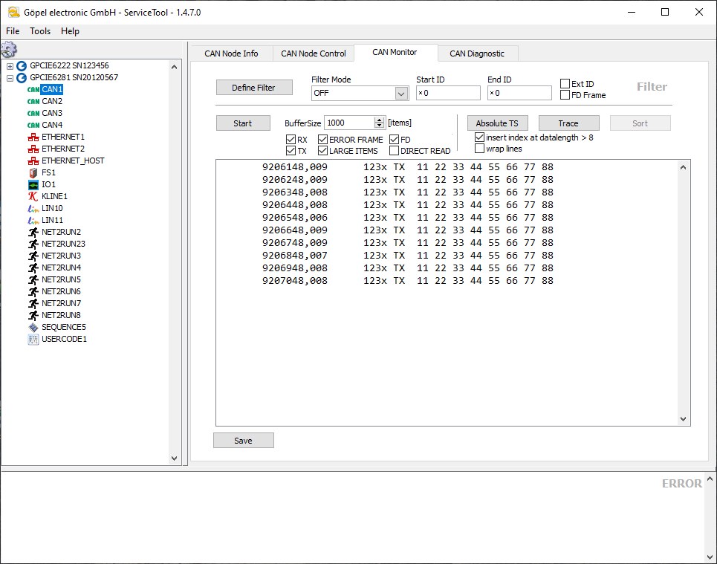Click the NET2RUN5 running man icon

pyautogui.click(x=33, y=280)
